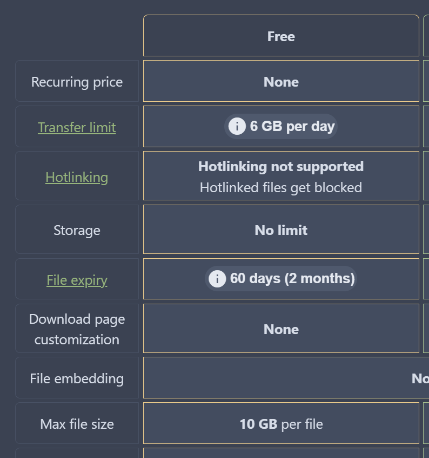Open the Transfer limit link

(77, 127)
